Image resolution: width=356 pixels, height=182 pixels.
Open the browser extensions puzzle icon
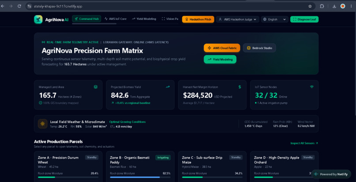(x=322, y=6)
